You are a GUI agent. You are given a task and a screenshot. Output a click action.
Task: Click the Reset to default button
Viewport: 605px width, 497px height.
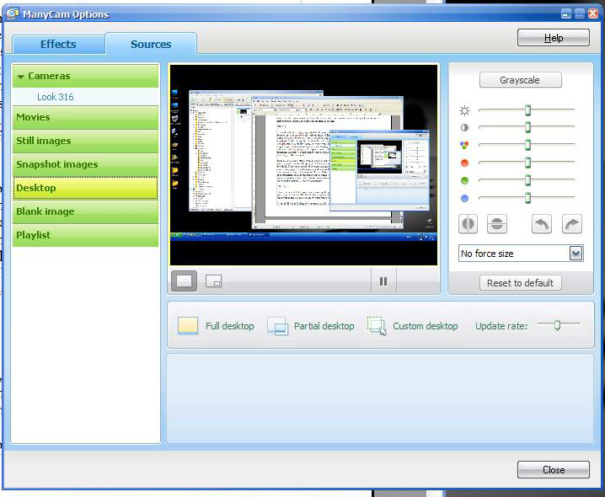tap(520, 283)
